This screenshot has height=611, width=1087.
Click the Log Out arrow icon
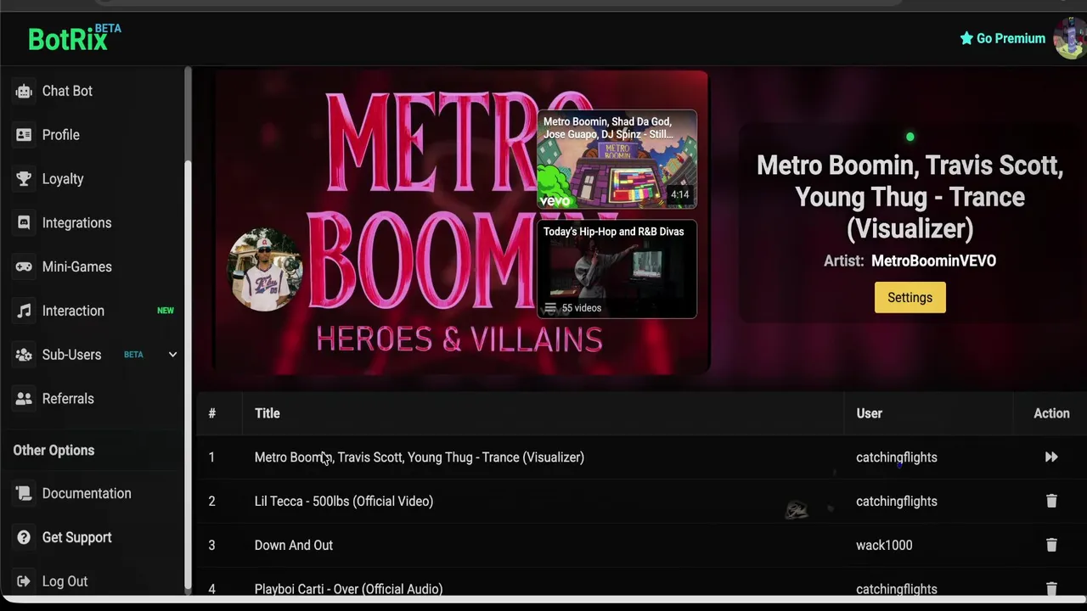pyautogui.click(x=24, y=581)
